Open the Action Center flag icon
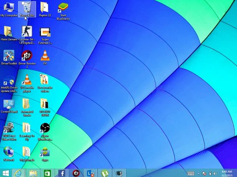The height and width of the screenshot is (177, 237). pos(204,174)
